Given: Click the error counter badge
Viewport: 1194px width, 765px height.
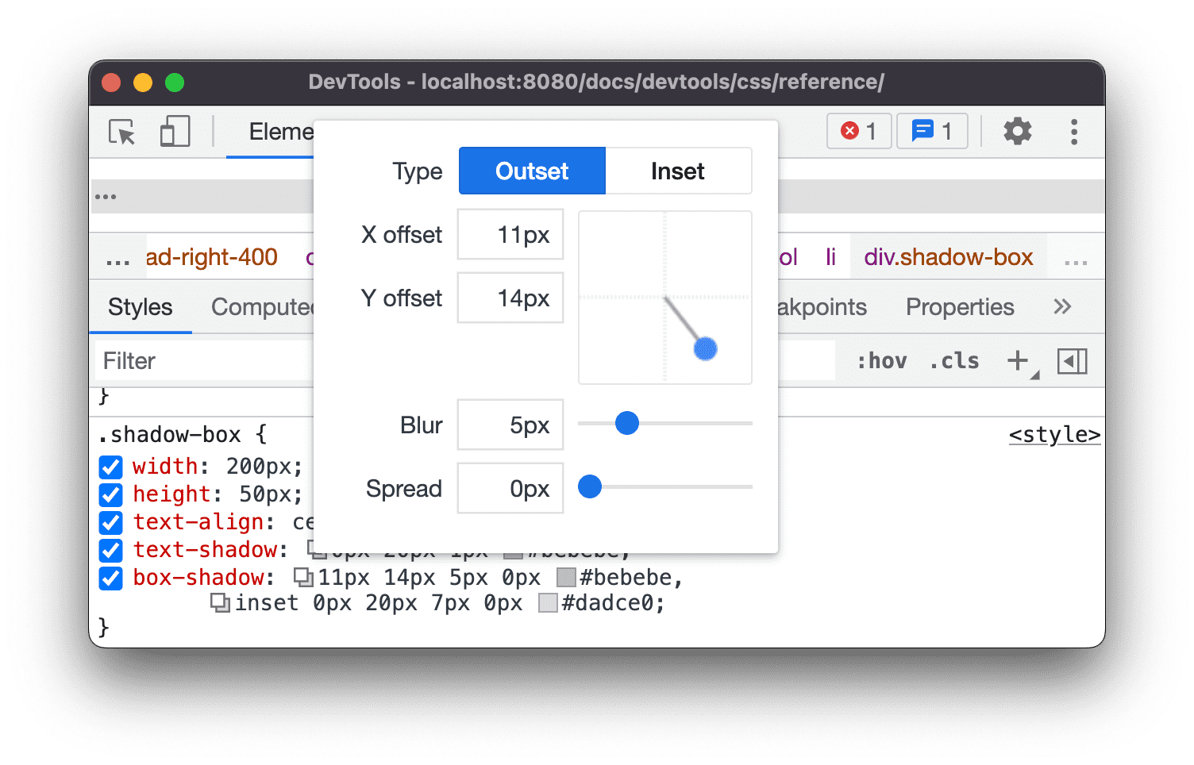Looking at the screenshot, I should click(x=859, y=131).
